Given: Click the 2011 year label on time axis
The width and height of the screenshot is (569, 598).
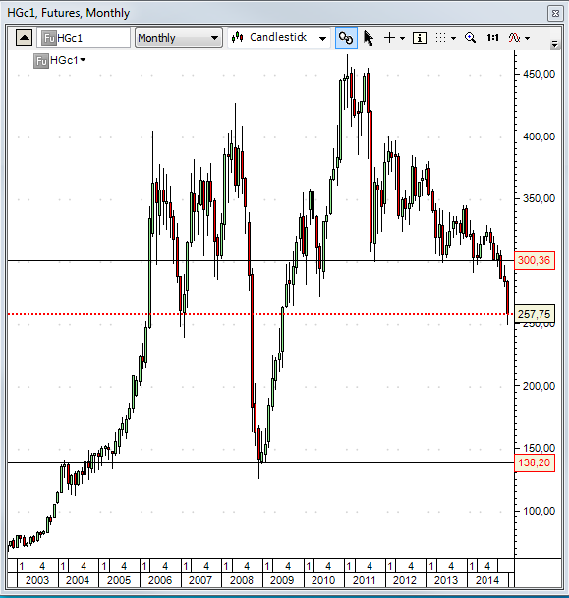Looking at the screenshot, I should point(364,580).
